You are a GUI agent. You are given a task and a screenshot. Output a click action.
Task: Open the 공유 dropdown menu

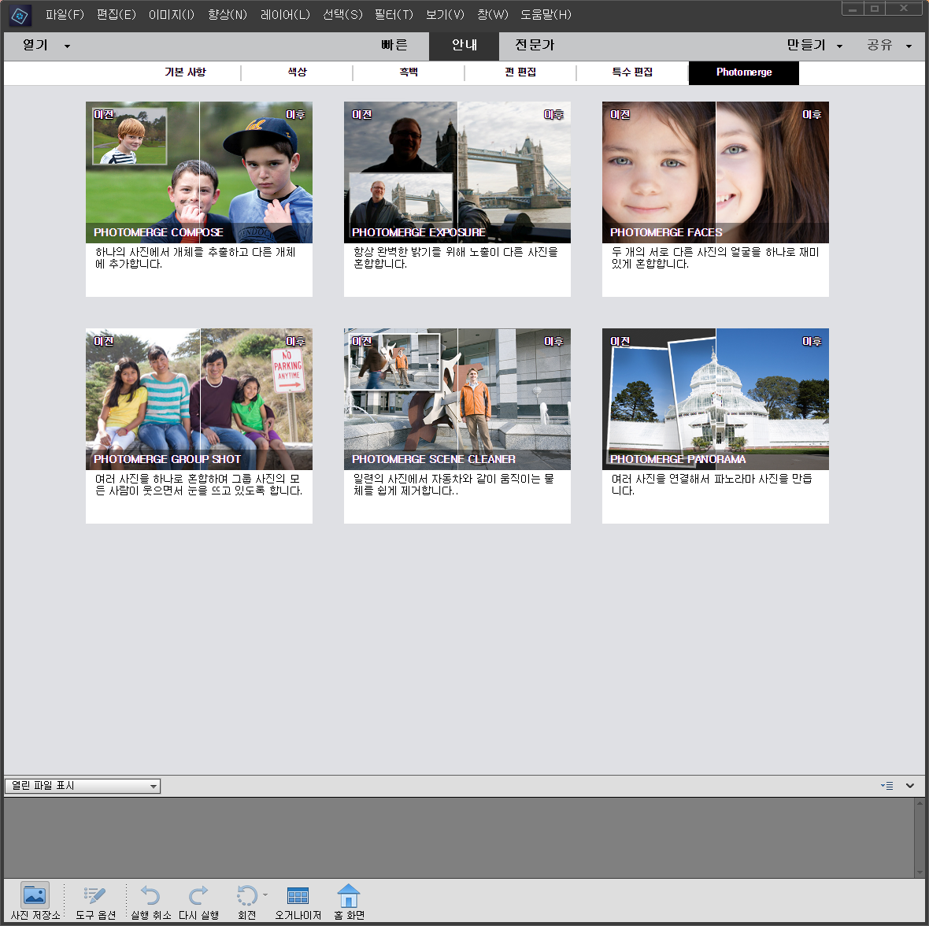pyautogui.click(x=889, y=45)
